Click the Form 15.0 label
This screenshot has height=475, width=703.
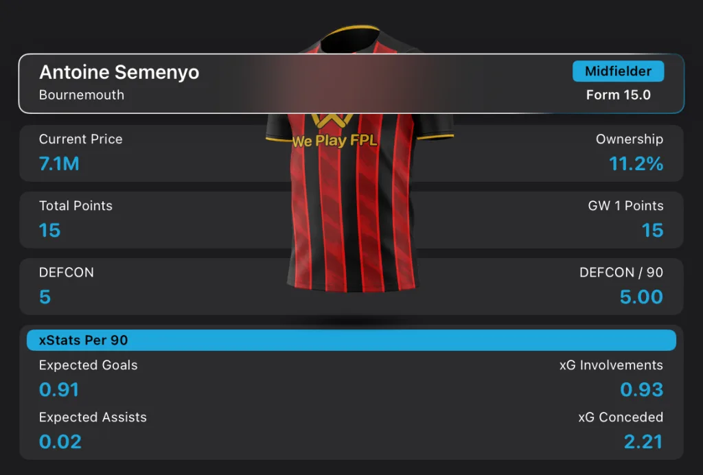(x=619, y=95)
